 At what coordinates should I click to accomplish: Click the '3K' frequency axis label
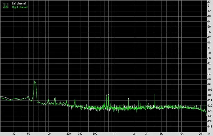pyautogui.click(x=146, y=134)
